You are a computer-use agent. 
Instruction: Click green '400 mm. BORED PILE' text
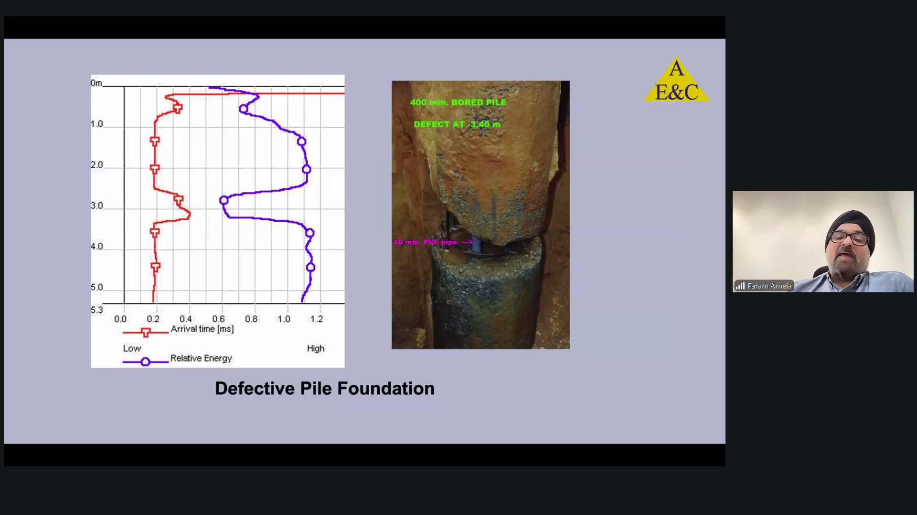pos(458,103)
